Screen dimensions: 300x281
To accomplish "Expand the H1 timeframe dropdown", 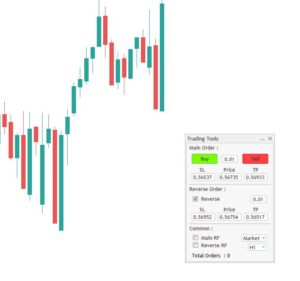I will tap(257, 247).
